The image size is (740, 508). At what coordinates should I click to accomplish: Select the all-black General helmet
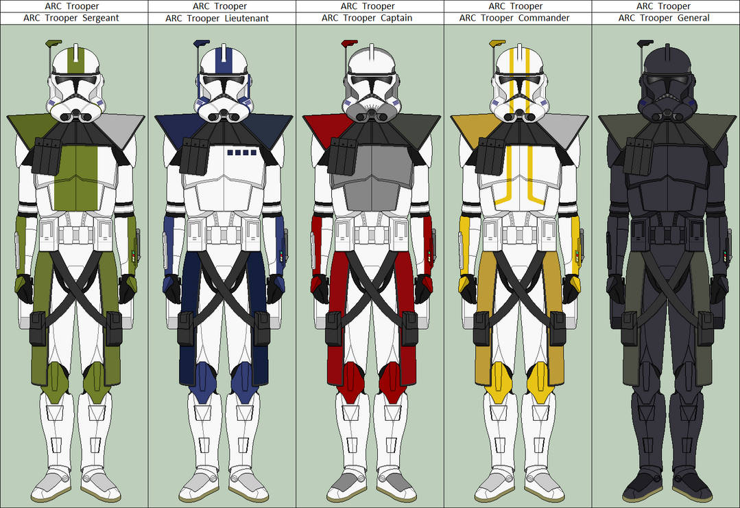[x=667, y=84]
